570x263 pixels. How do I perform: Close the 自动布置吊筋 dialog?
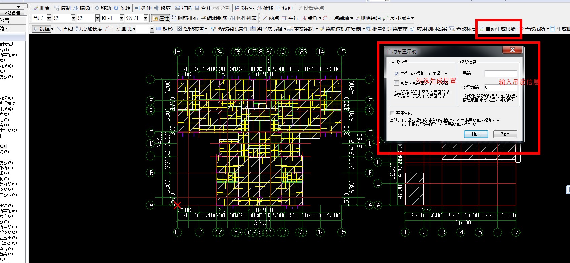point(512,50)
